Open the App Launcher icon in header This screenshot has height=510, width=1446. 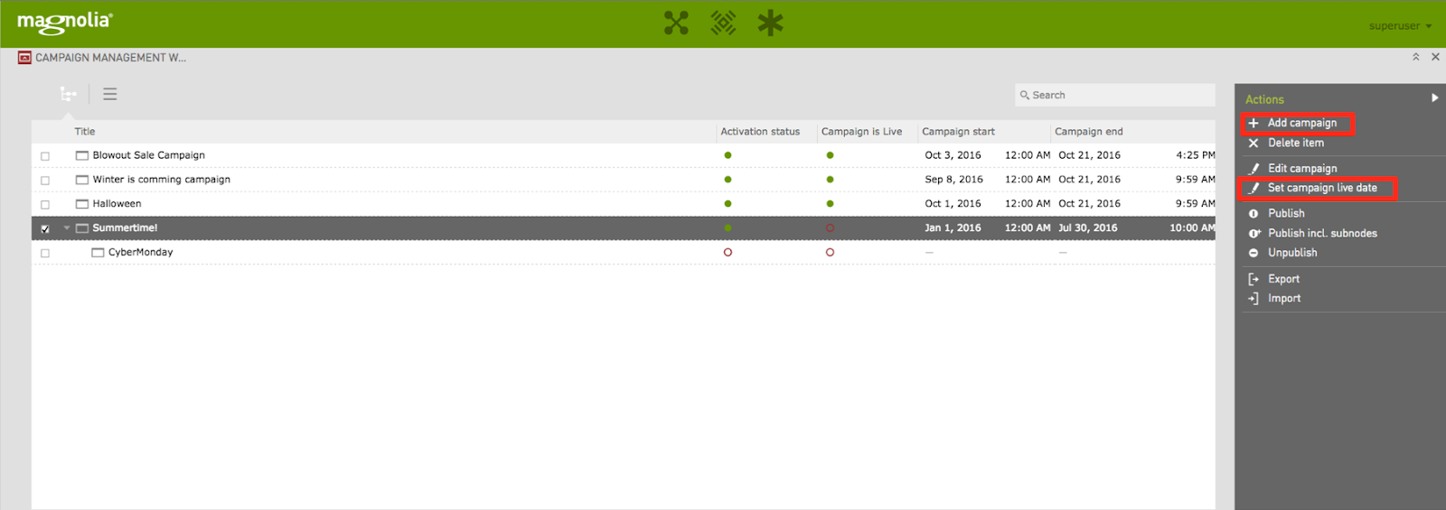pos(676,23)
